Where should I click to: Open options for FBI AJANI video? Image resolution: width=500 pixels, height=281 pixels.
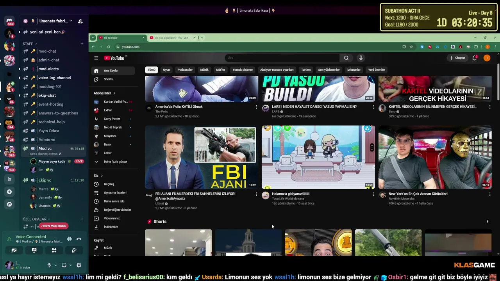pos(257,194)
